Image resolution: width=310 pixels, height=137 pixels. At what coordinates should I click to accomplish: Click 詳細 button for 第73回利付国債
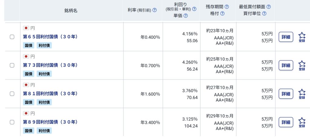286,65
